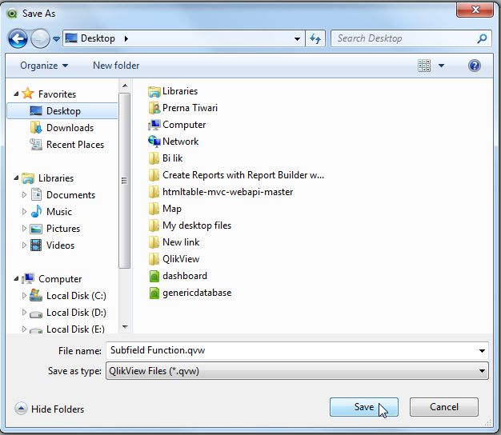Open the Organize menu

(x=44, y=66)
